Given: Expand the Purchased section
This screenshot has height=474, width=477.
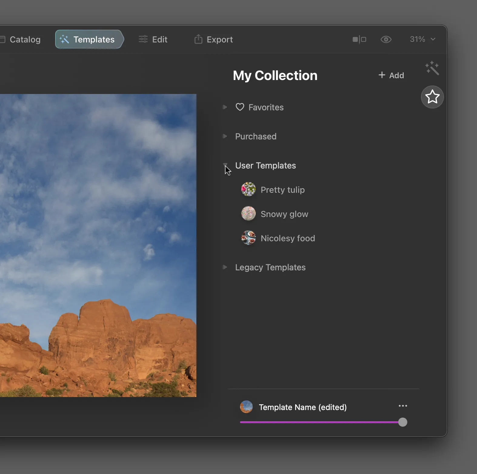Looking at the screenshot, I should 225,136.
